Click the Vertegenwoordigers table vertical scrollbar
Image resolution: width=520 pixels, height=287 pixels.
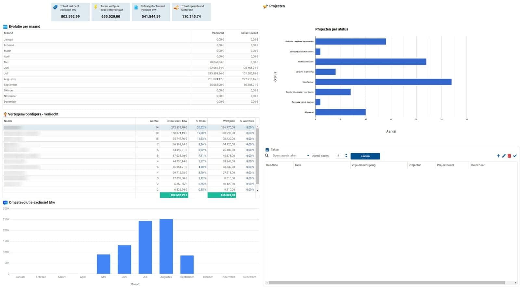point(257,156)
